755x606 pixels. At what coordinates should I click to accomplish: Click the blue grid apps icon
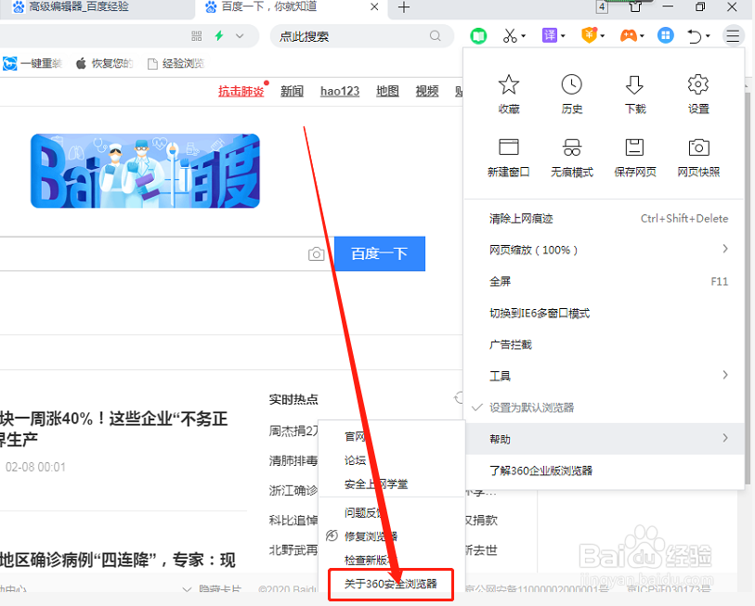point(666,35)
